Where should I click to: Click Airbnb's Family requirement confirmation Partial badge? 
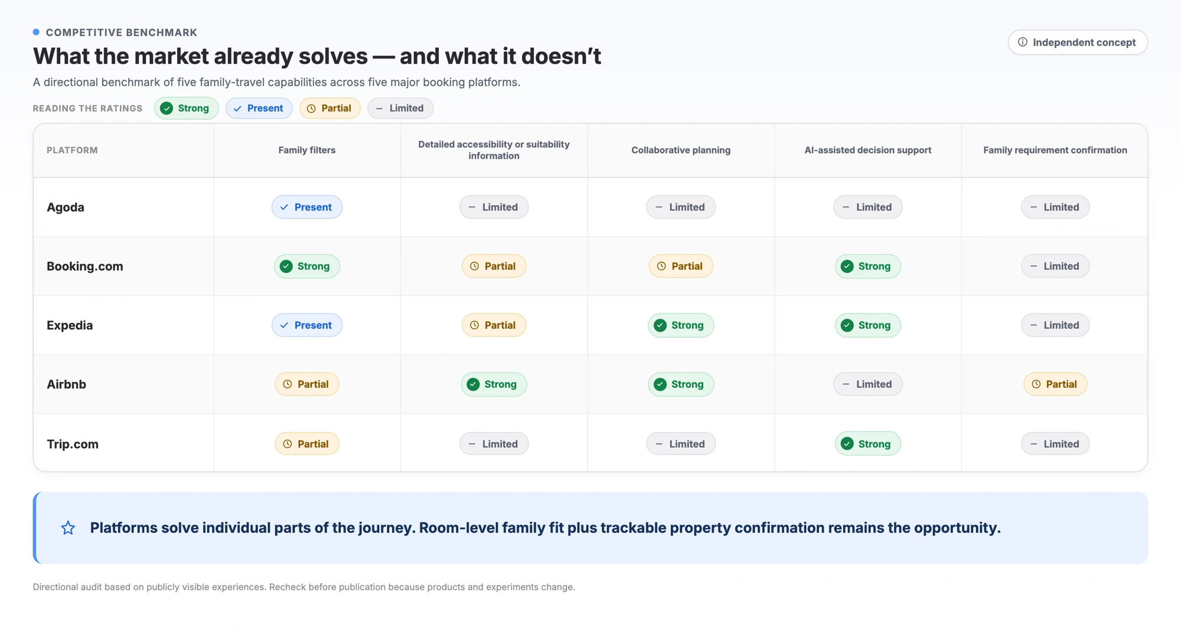point(1055,384)
